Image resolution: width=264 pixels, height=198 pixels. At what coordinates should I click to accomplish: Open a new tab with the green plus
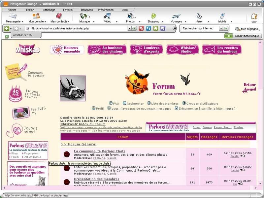[x=7, y=37]
